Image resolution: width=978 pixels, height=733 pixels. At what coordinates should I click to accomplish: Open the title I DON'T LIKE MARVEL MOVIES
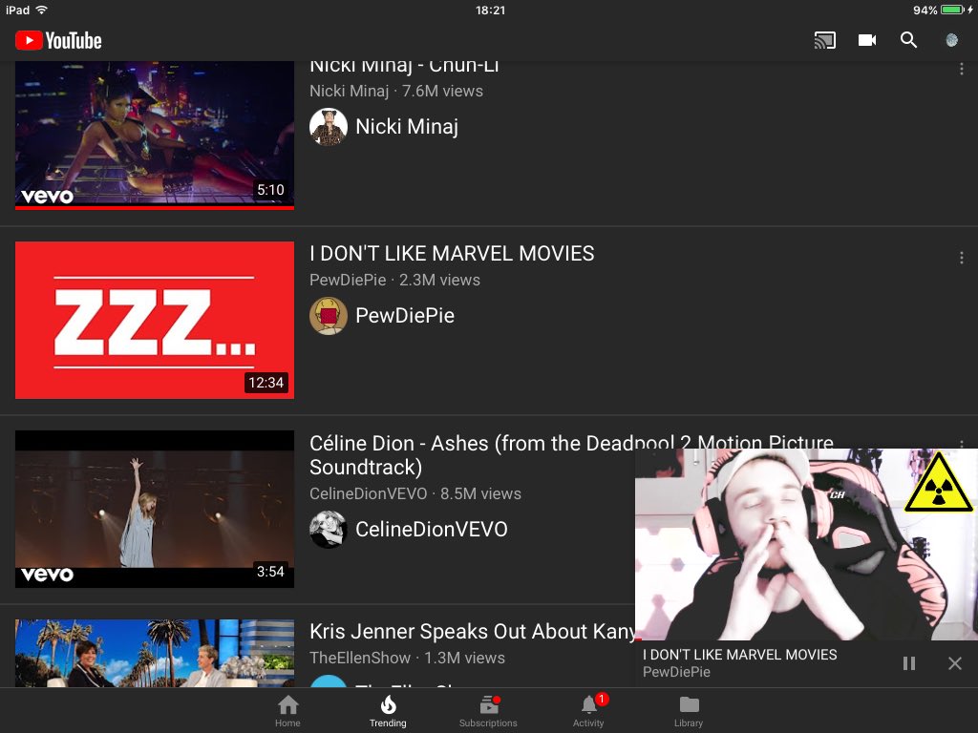coord(452,254)
